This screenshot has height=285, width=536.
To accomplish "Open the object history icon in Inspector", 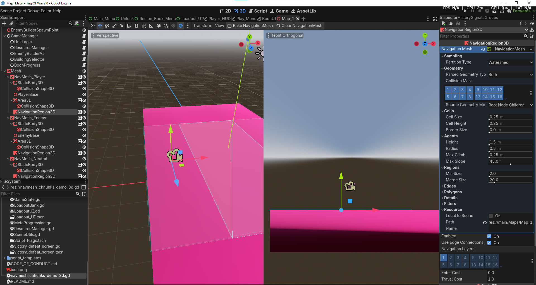I will (x=532, y=23).
